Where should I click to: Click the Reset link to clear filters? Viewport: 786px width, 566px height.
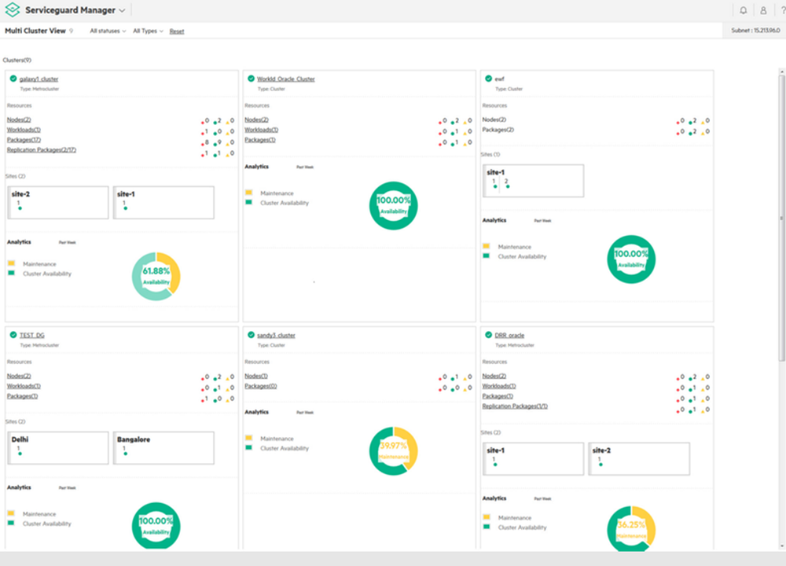[x=176, y=31]
